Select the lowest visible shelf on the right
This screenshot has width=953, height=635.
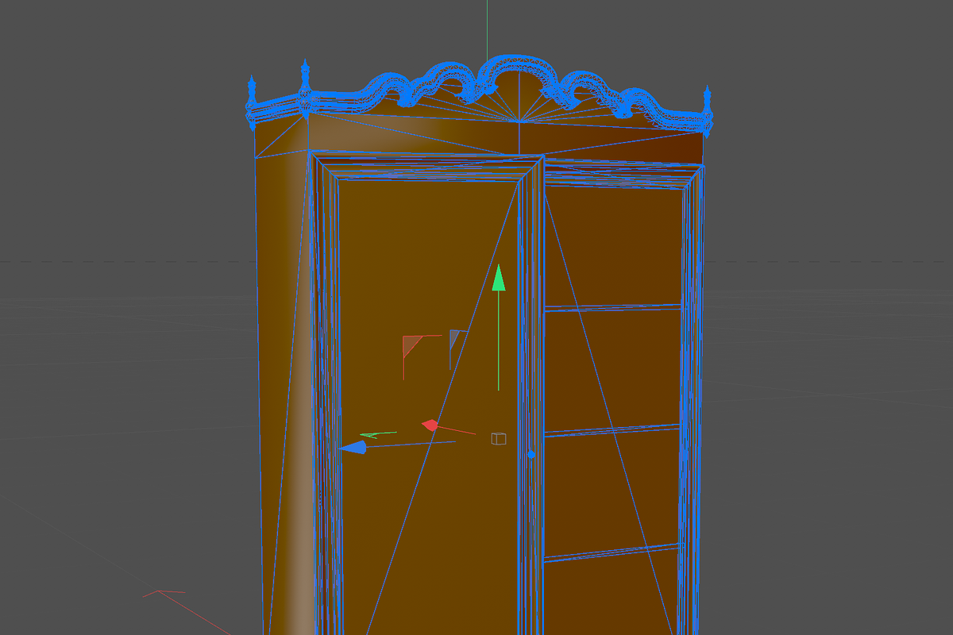tap(612, 552)
